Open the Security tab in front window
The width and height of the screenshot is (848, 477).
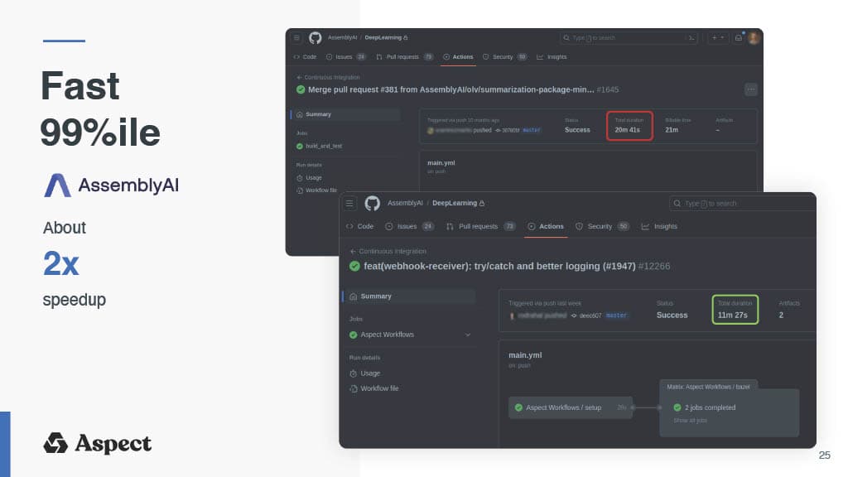(x=602, y=227)
